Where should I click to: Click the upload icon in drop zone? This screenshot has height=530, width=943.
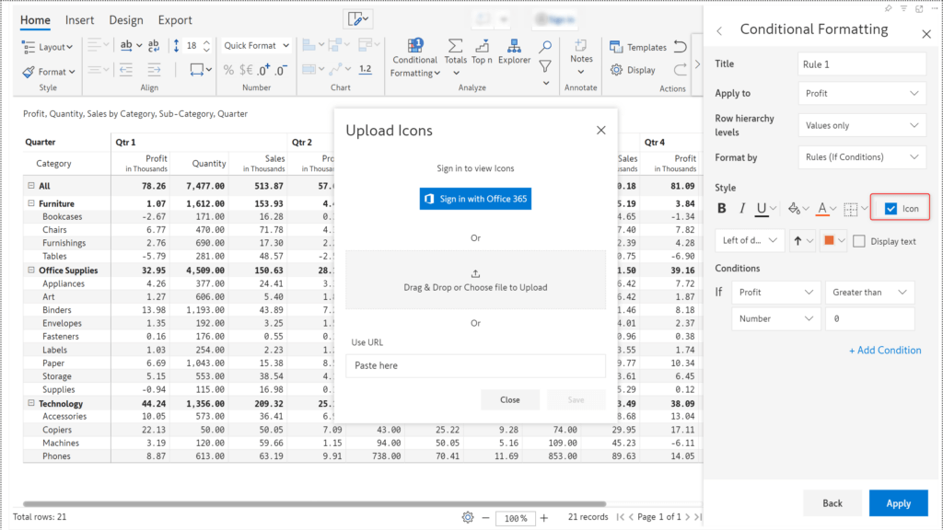click(x=475, y=273)
